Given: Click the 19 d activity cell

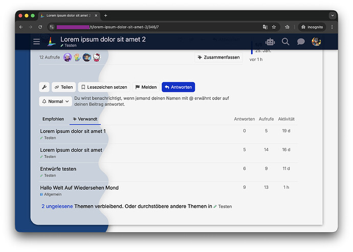Looking at the screenshot, I should point(286,131).
